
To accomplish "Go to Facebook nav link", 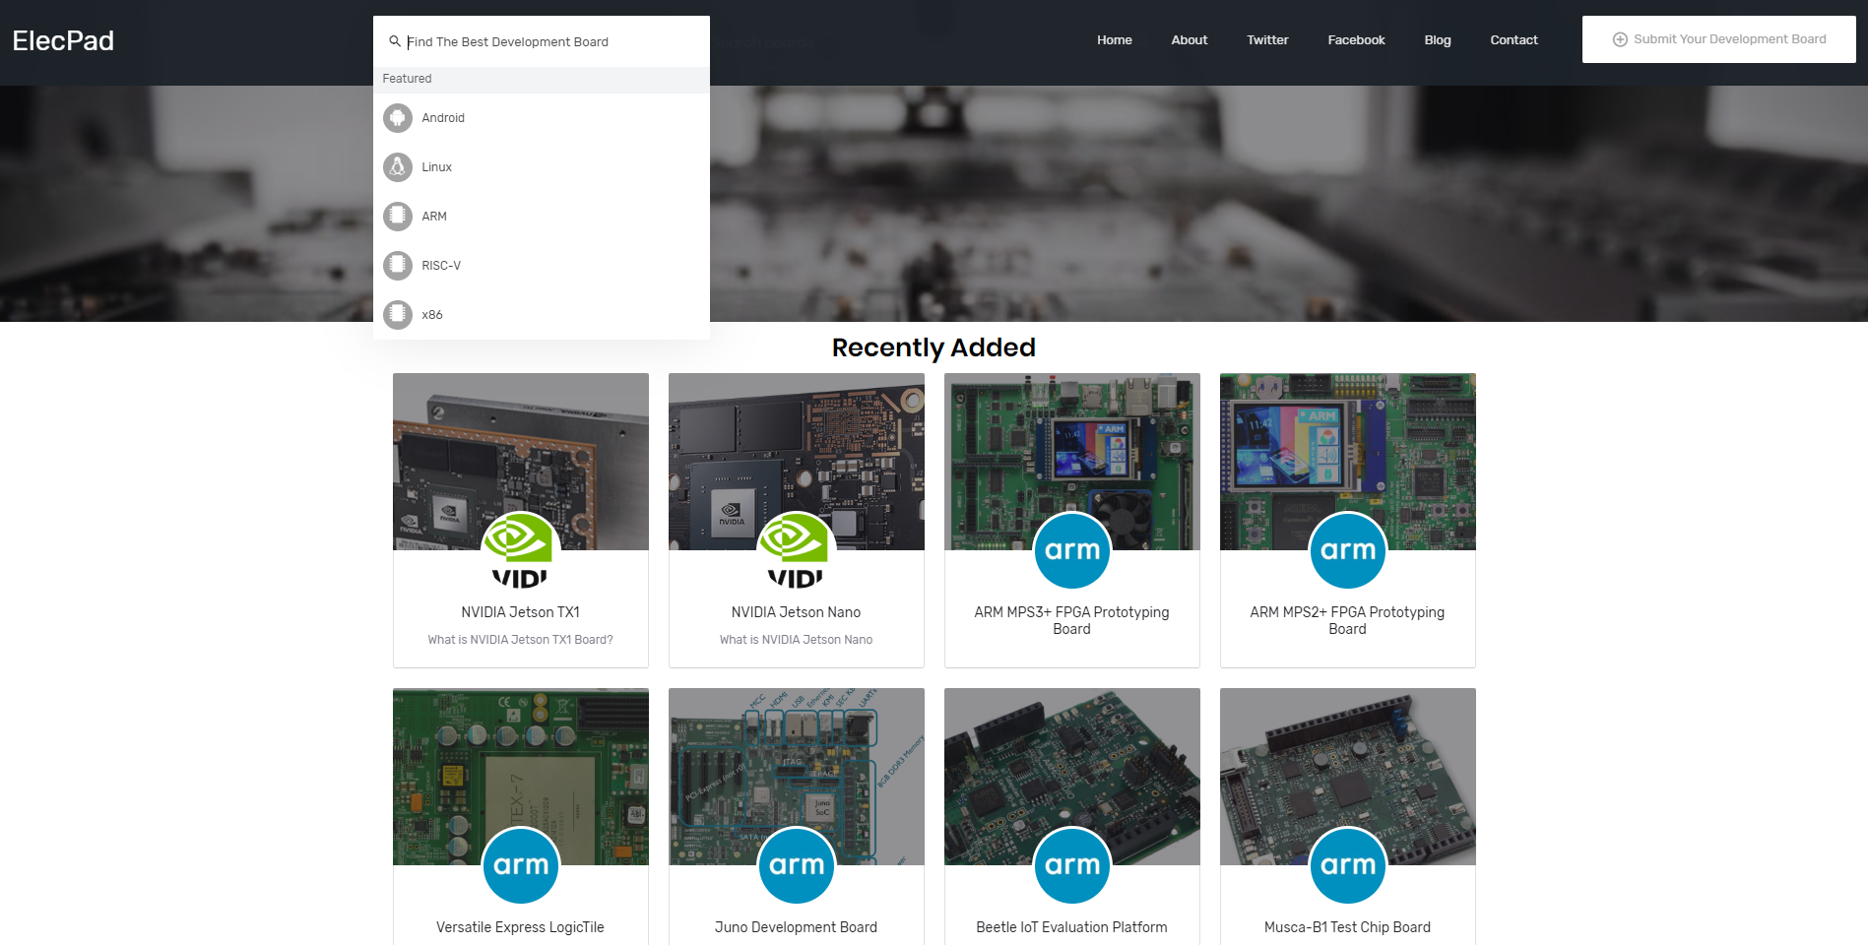I will pos(1356,40).
